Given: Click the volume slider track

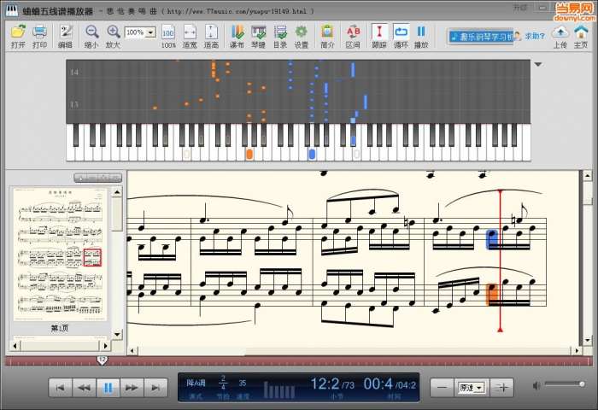Looking at the screenshot, I should tap(564, 385).
